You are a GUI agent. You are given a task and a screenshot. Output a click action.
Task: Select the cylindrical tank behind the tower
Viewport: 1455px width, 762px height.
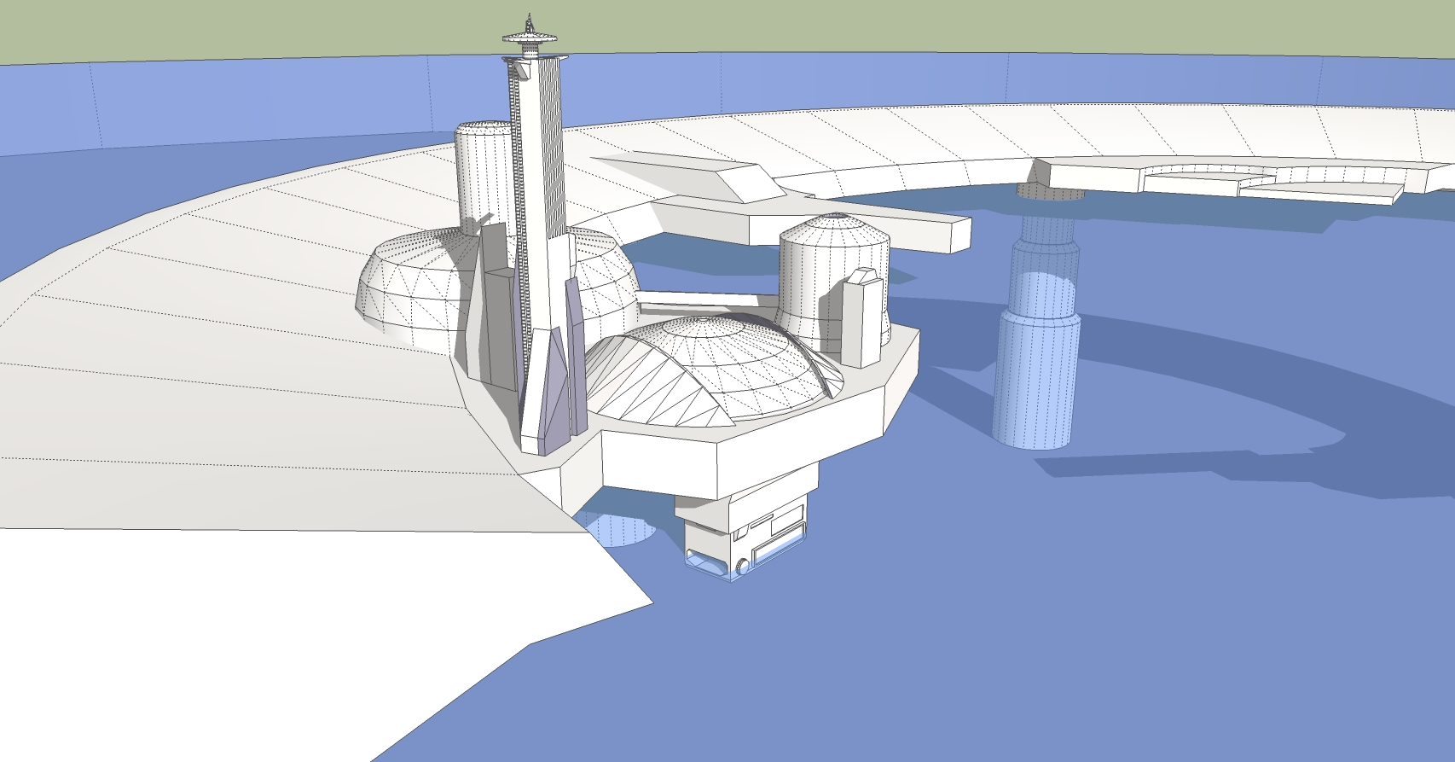pos(482,171)
